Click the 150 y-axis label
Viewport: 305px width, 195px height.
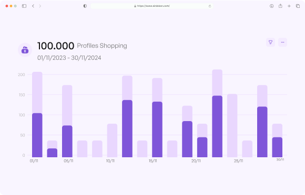(22, 95)
